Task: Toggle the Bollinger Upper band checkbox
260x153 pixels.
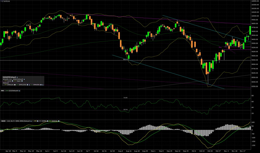Action: [22, 81]
